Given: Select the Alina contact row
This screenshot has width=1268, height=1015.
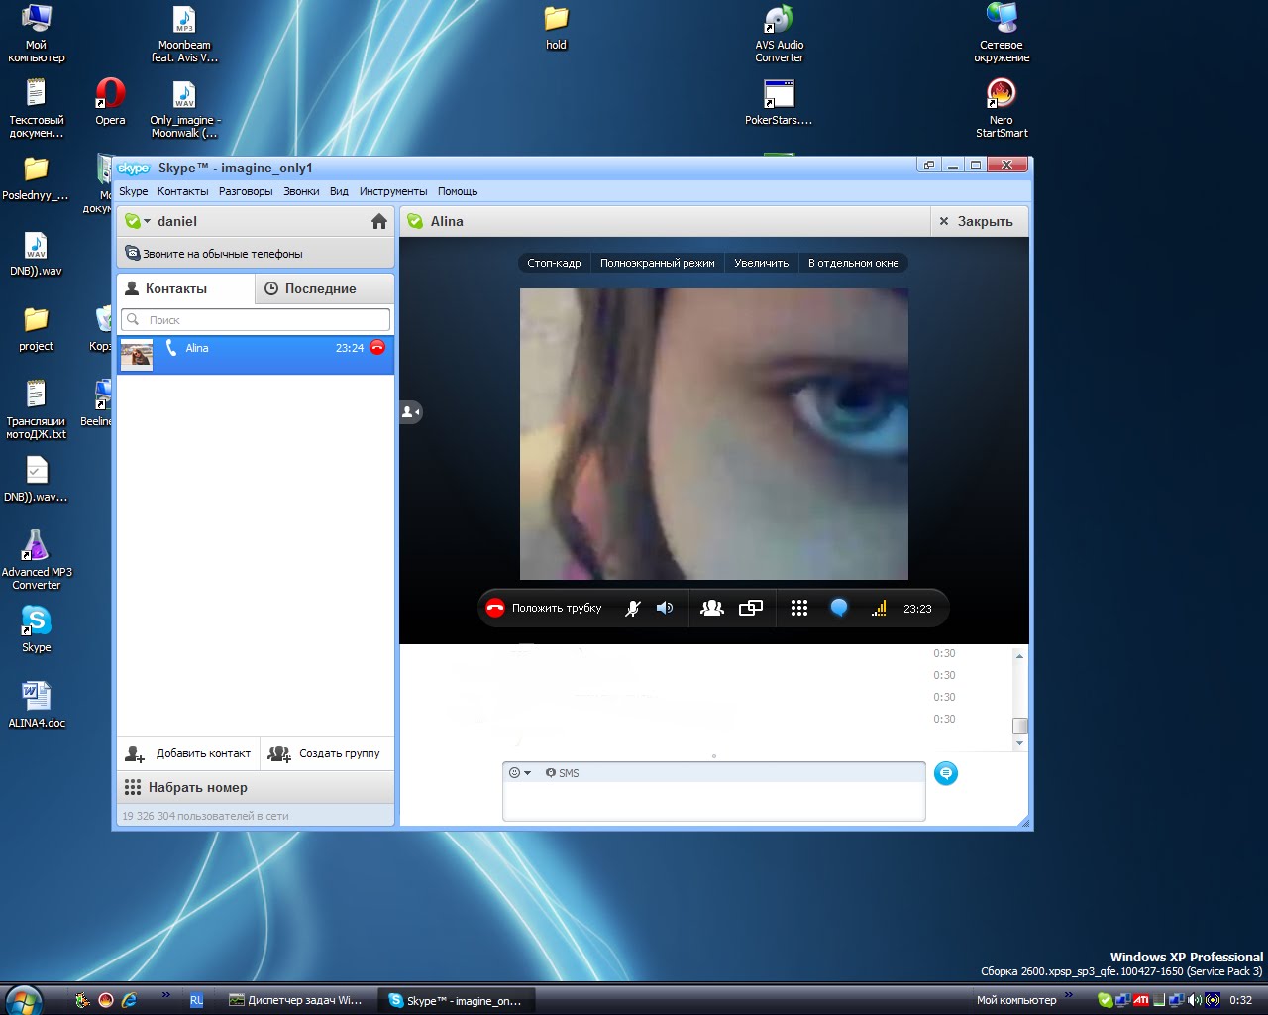Looking at the screenshot, I should (256, 355).
